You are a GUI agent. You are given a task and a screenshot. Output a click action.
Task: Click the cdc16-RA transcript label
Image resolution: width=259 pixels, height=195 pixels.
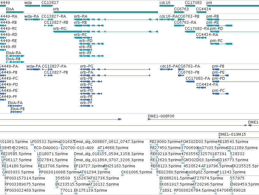[x=169, y=16]
